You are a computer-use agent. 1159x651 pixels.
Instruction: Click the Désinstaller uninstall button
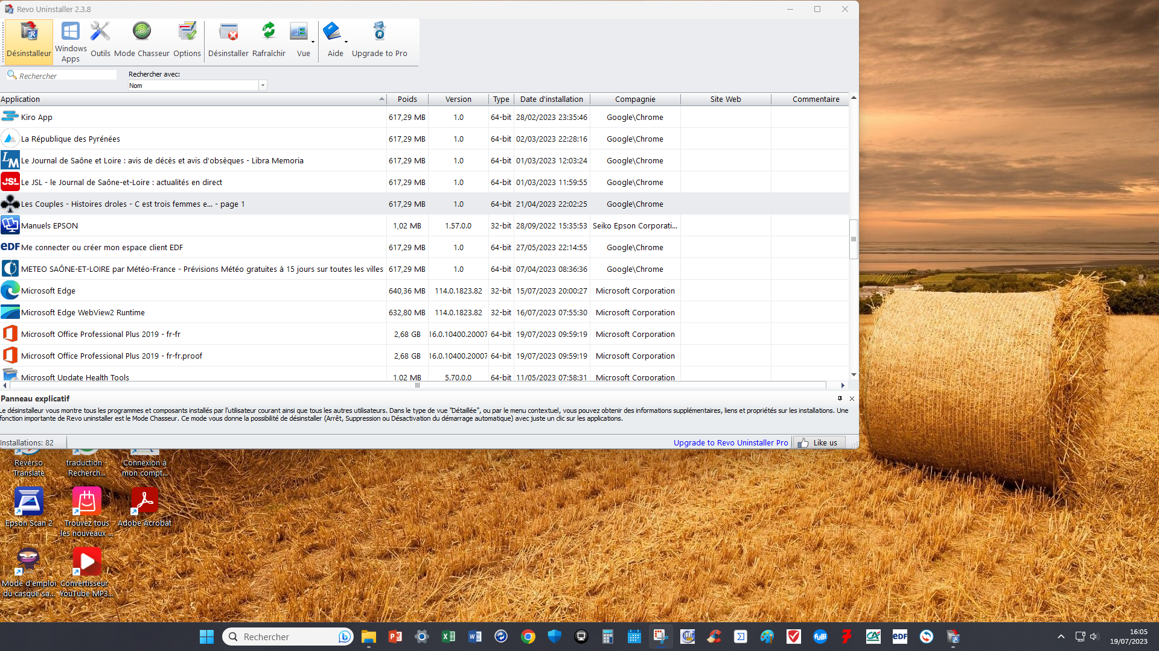pyautogui.click(x=228, y=41)
